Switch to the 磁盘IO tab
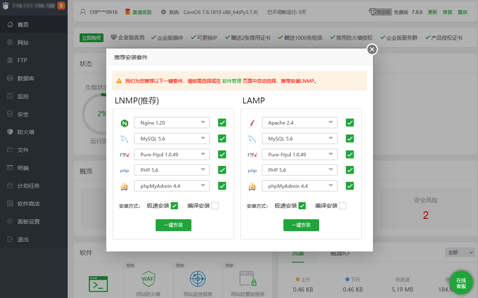 340,253
